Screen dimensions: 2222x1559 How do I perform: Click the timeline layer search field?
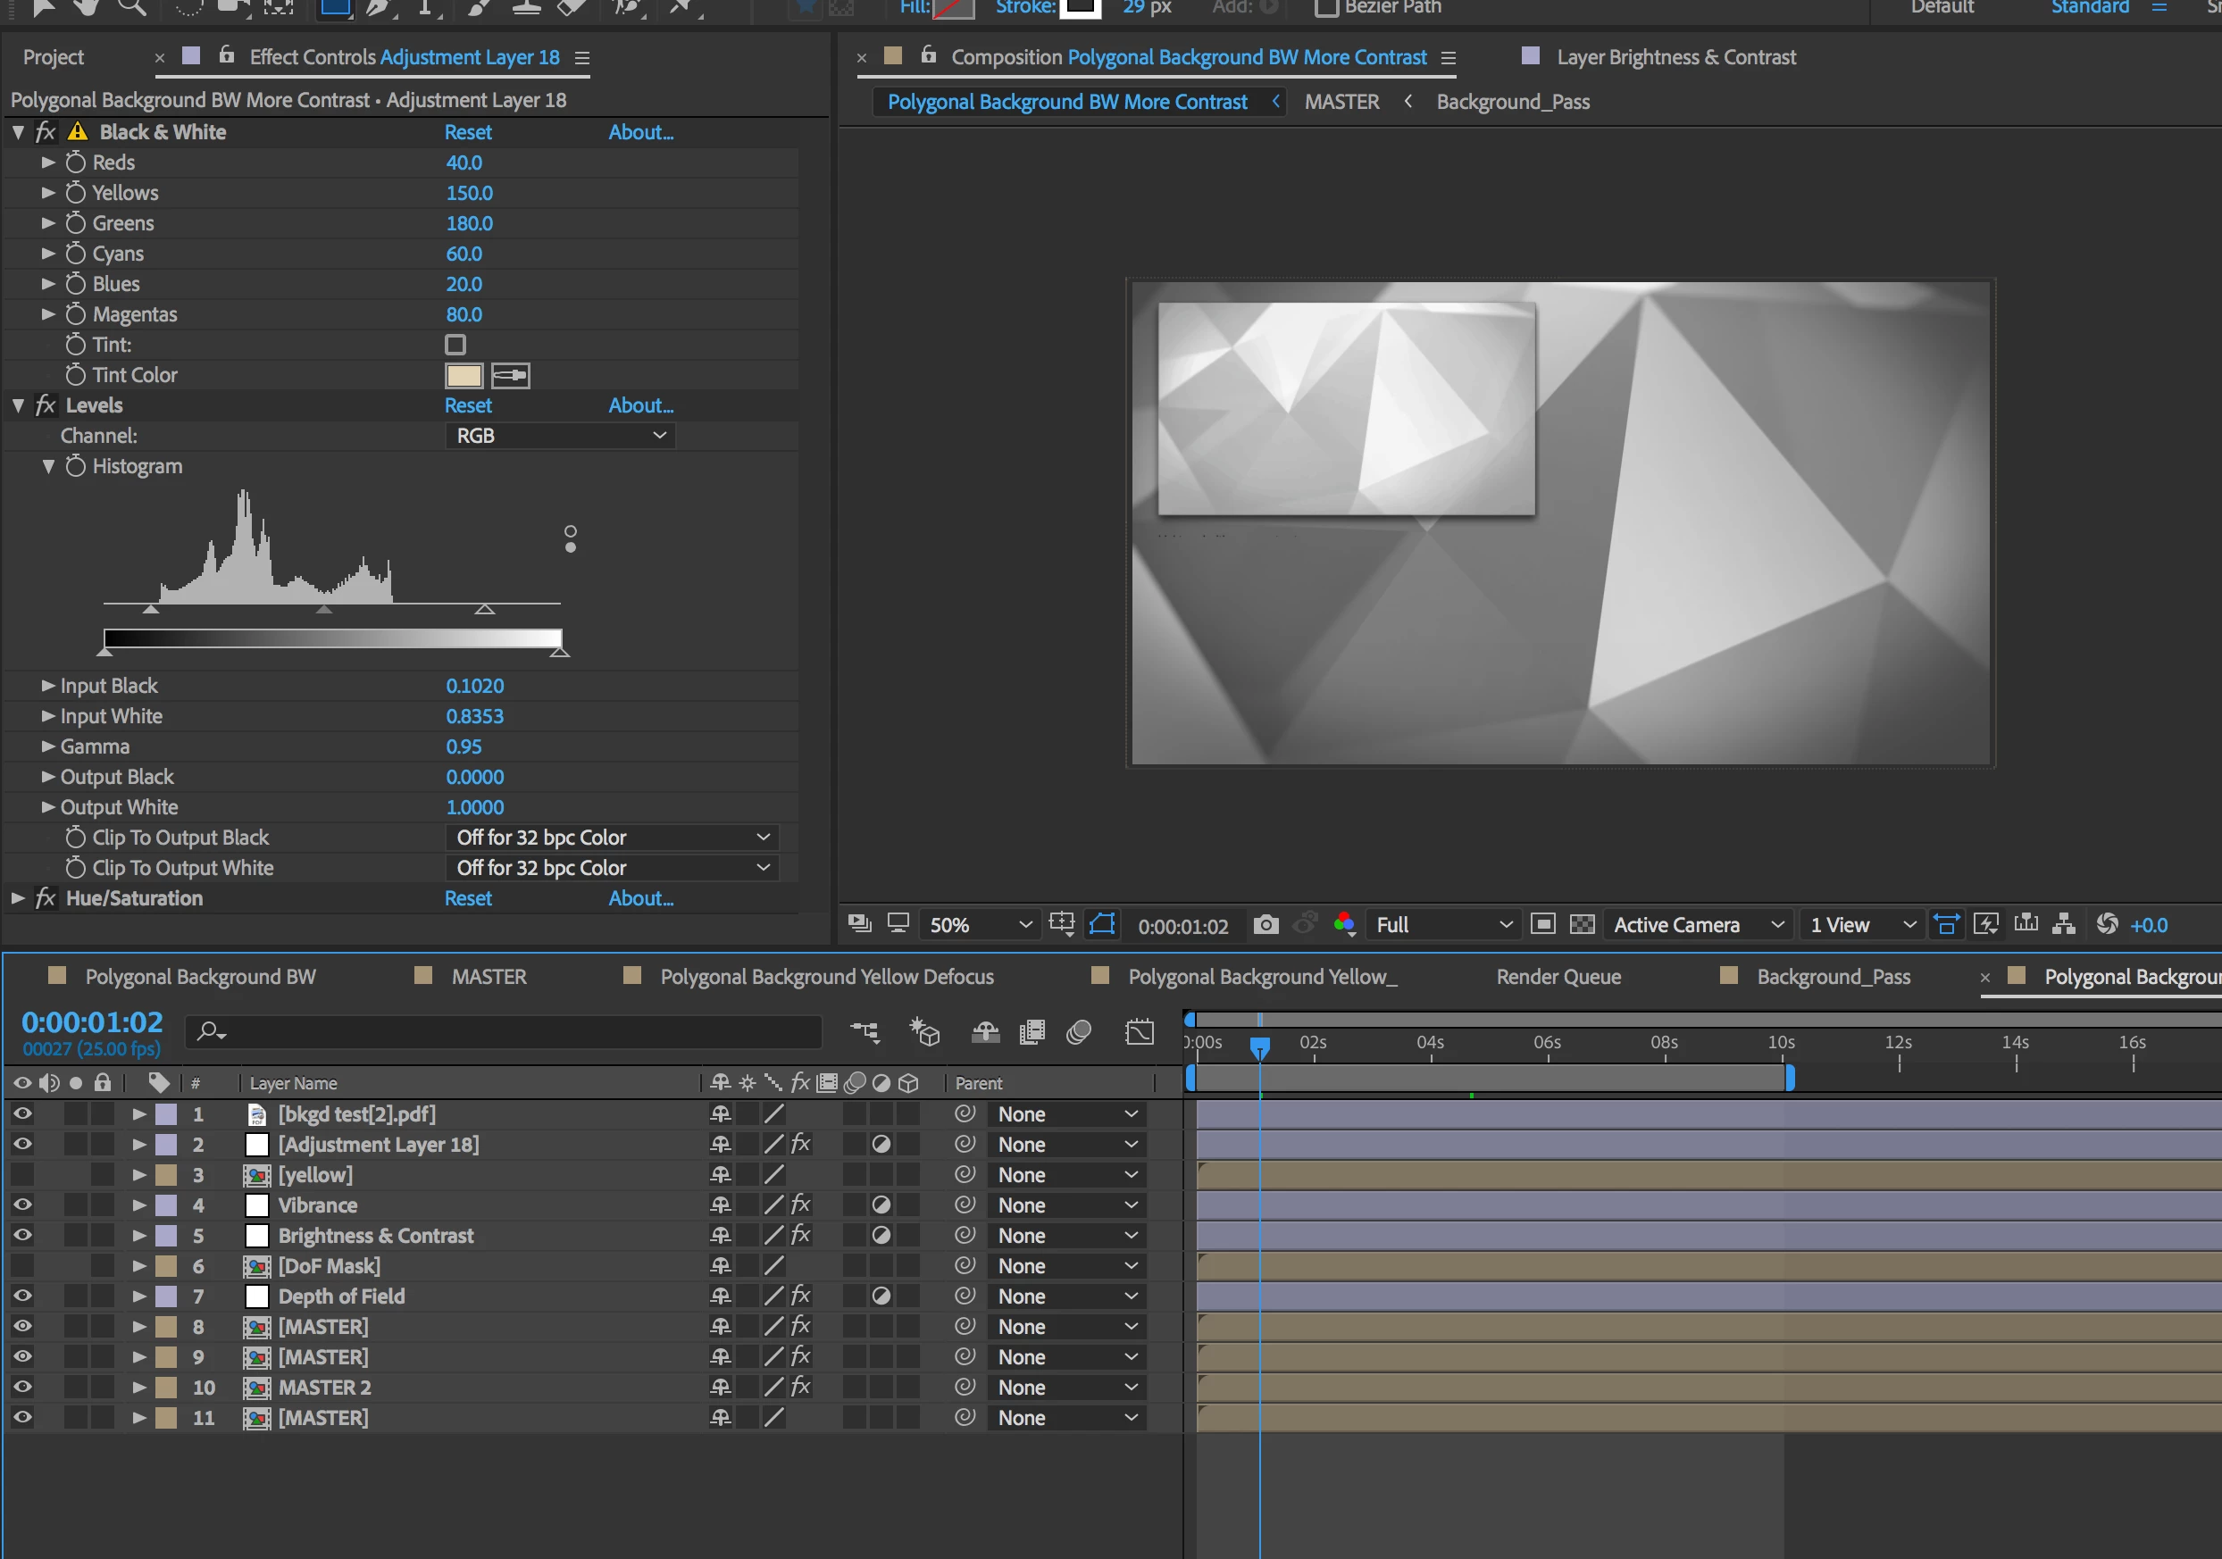coord(522,1032)
